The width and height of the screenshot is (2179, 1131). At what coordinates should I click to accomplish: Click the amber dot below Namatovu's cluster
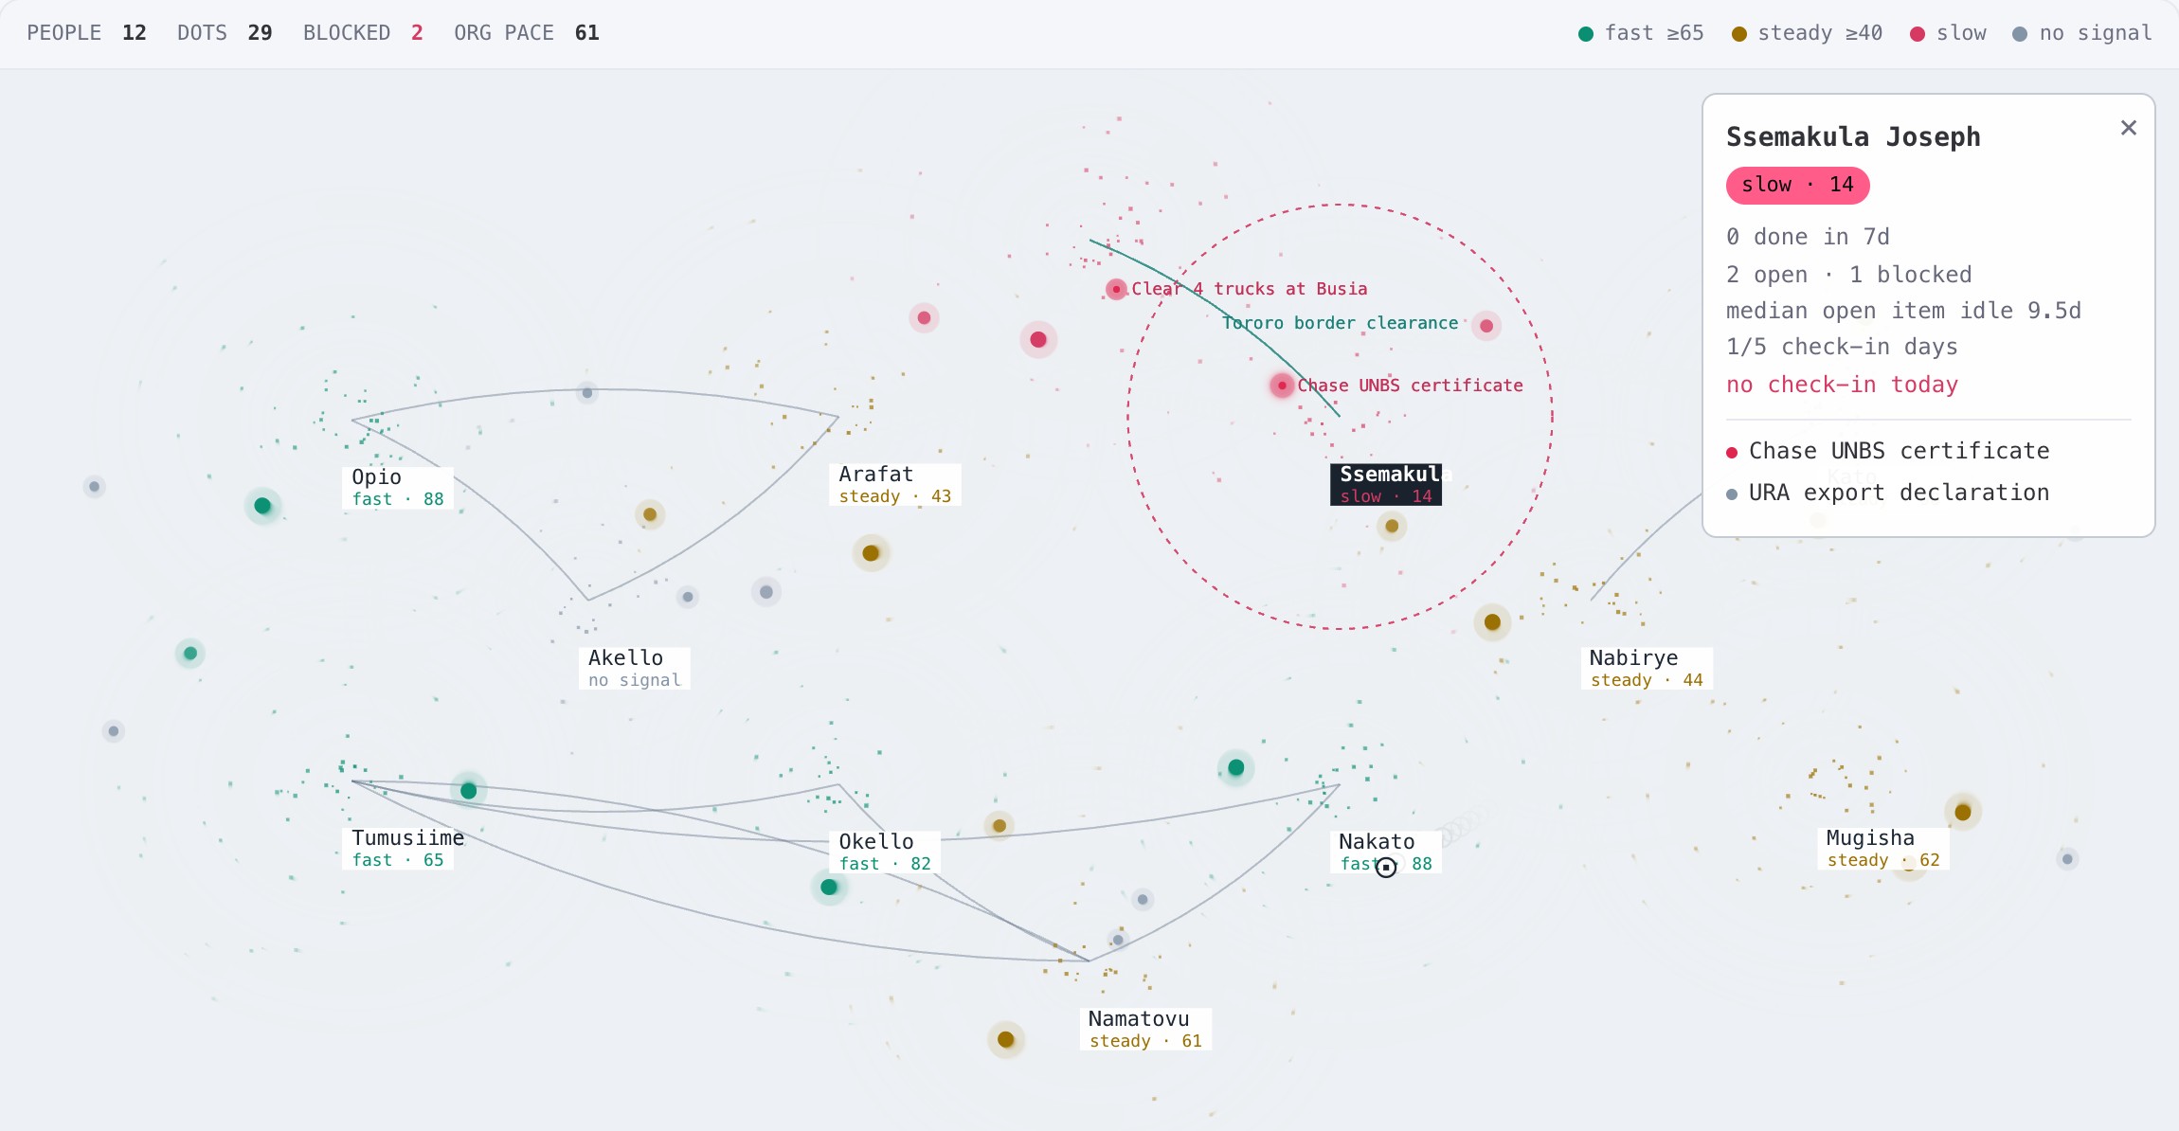(1006, 1040)
